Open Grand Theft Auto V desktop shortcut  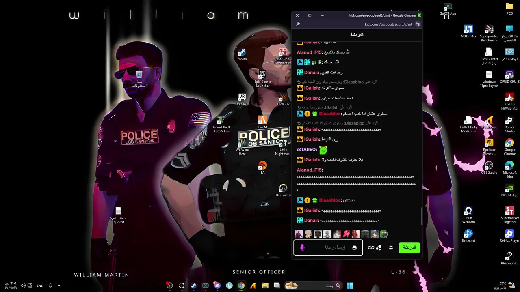(x=221, y=125)
